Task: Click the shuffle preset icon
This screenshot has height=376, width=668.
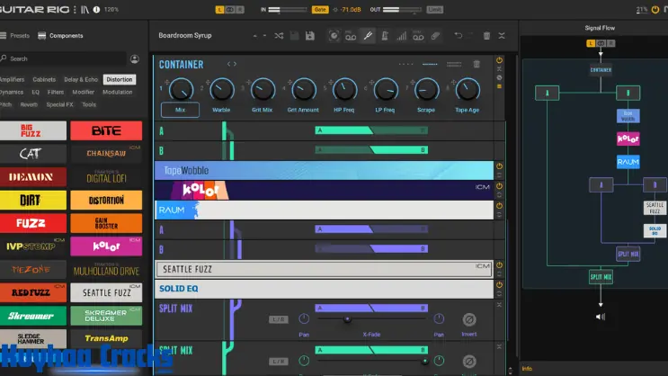Action: 279,36
